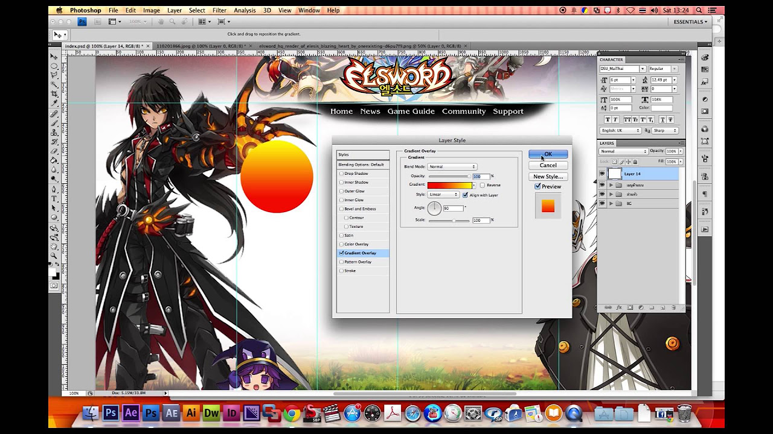
Task: Open Dreamweaver from the Dock
Action: (211, 413)
